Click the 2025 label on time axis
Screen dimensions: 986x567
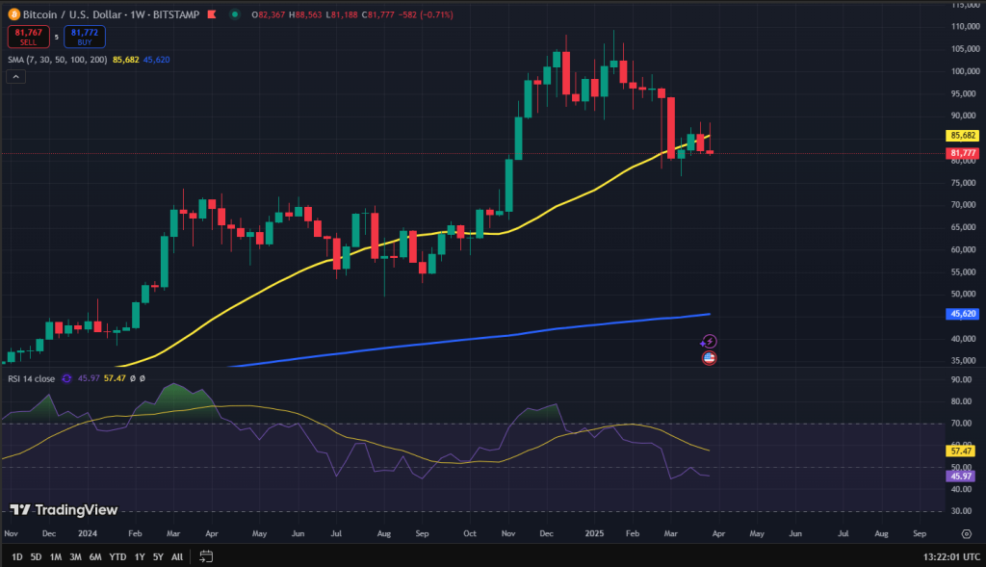click(594, 533)
